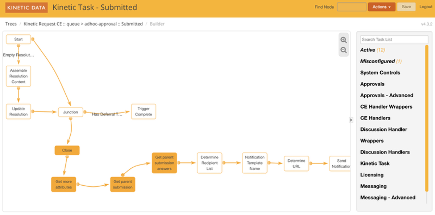This screenshot has width=435, height=215.
Task: Open the Kinetic Request CE breadcrumb link
Action: (83, 24)
